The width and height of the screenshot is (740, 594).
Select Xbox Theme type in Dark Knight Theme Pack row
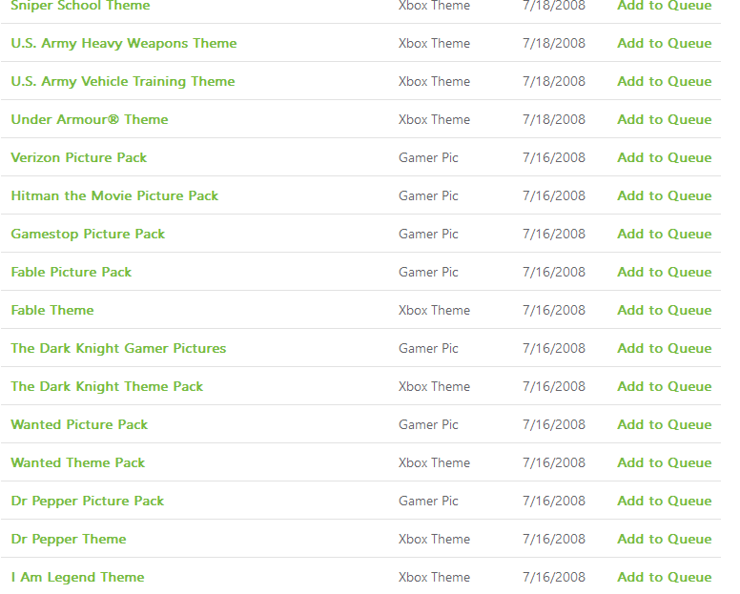click(x=434, y=387)
